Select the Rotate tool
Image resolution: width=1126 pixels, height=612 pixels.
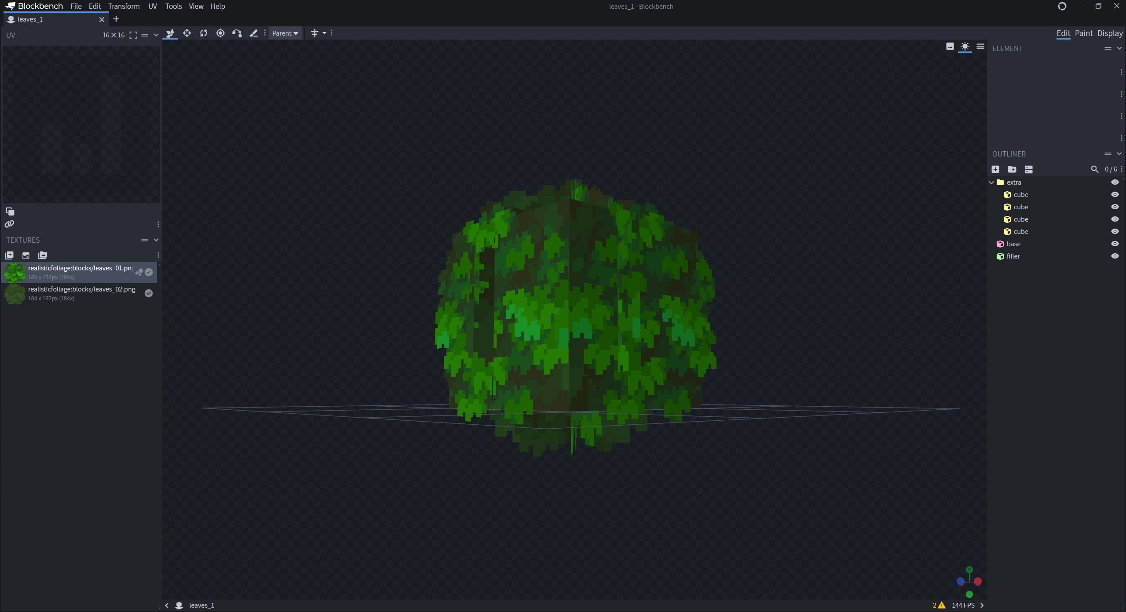[x=204, y=33]
